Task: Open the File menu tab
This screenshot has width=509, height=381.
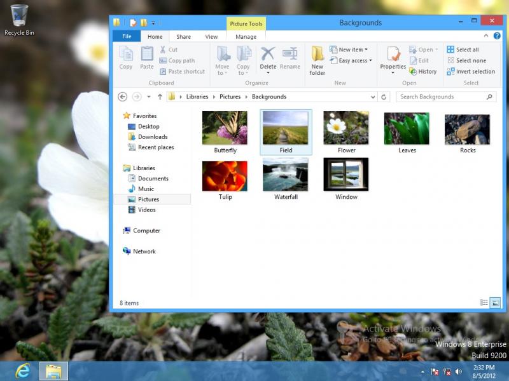Action: pyautogui.click(x=127, y=36)
